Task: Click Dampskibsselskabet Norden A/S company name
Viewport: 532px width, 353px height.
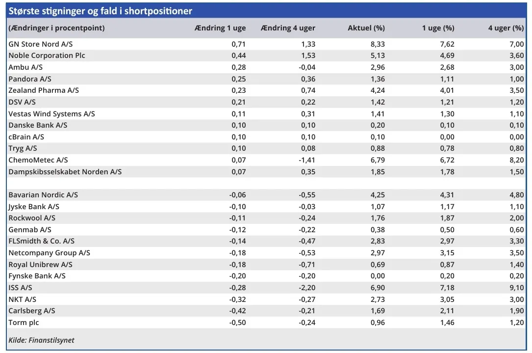Action: 65,172
